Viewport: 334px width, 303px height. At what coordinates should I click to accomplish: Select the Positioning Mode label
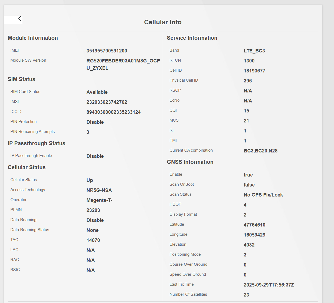click(185, 254)
